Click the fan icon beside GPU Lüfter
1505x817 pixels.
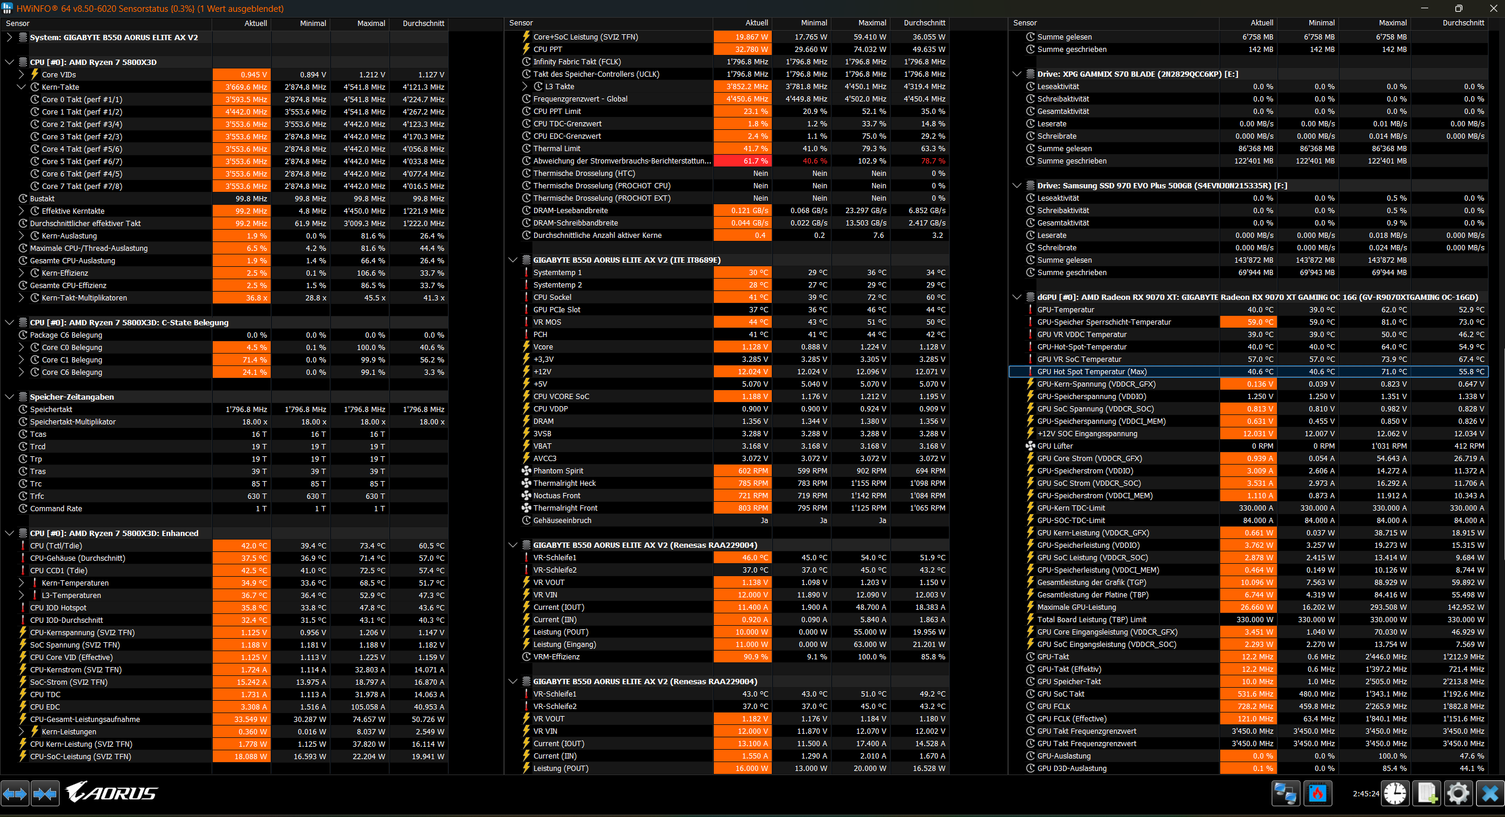point(1031,446)
